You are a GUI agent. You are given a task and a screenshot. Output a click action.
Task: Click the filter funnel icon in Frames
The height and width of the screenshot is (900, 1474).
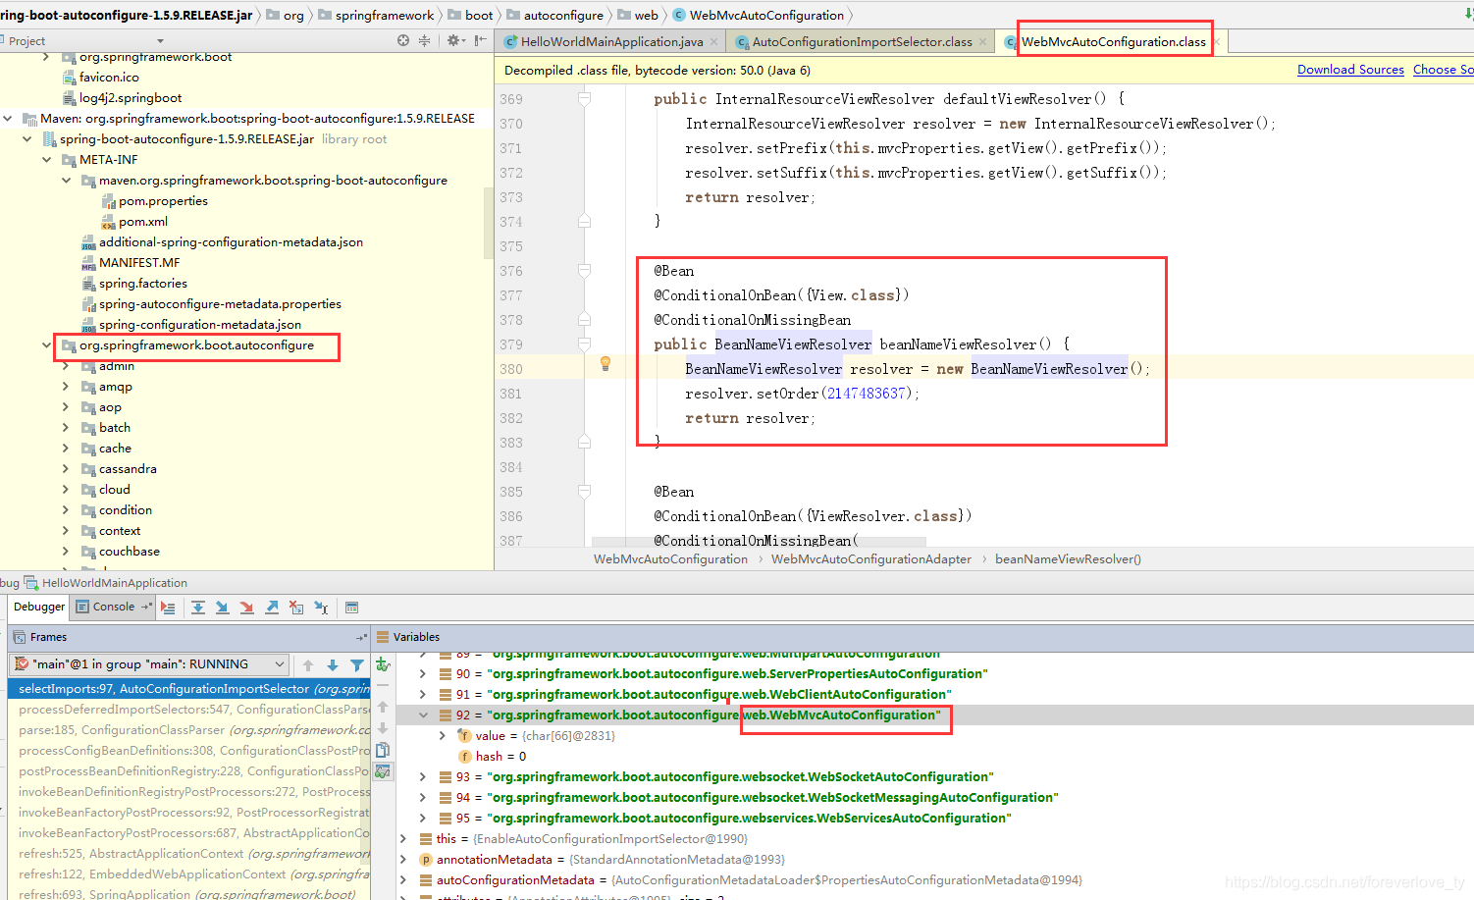click(x=357, y=664)
